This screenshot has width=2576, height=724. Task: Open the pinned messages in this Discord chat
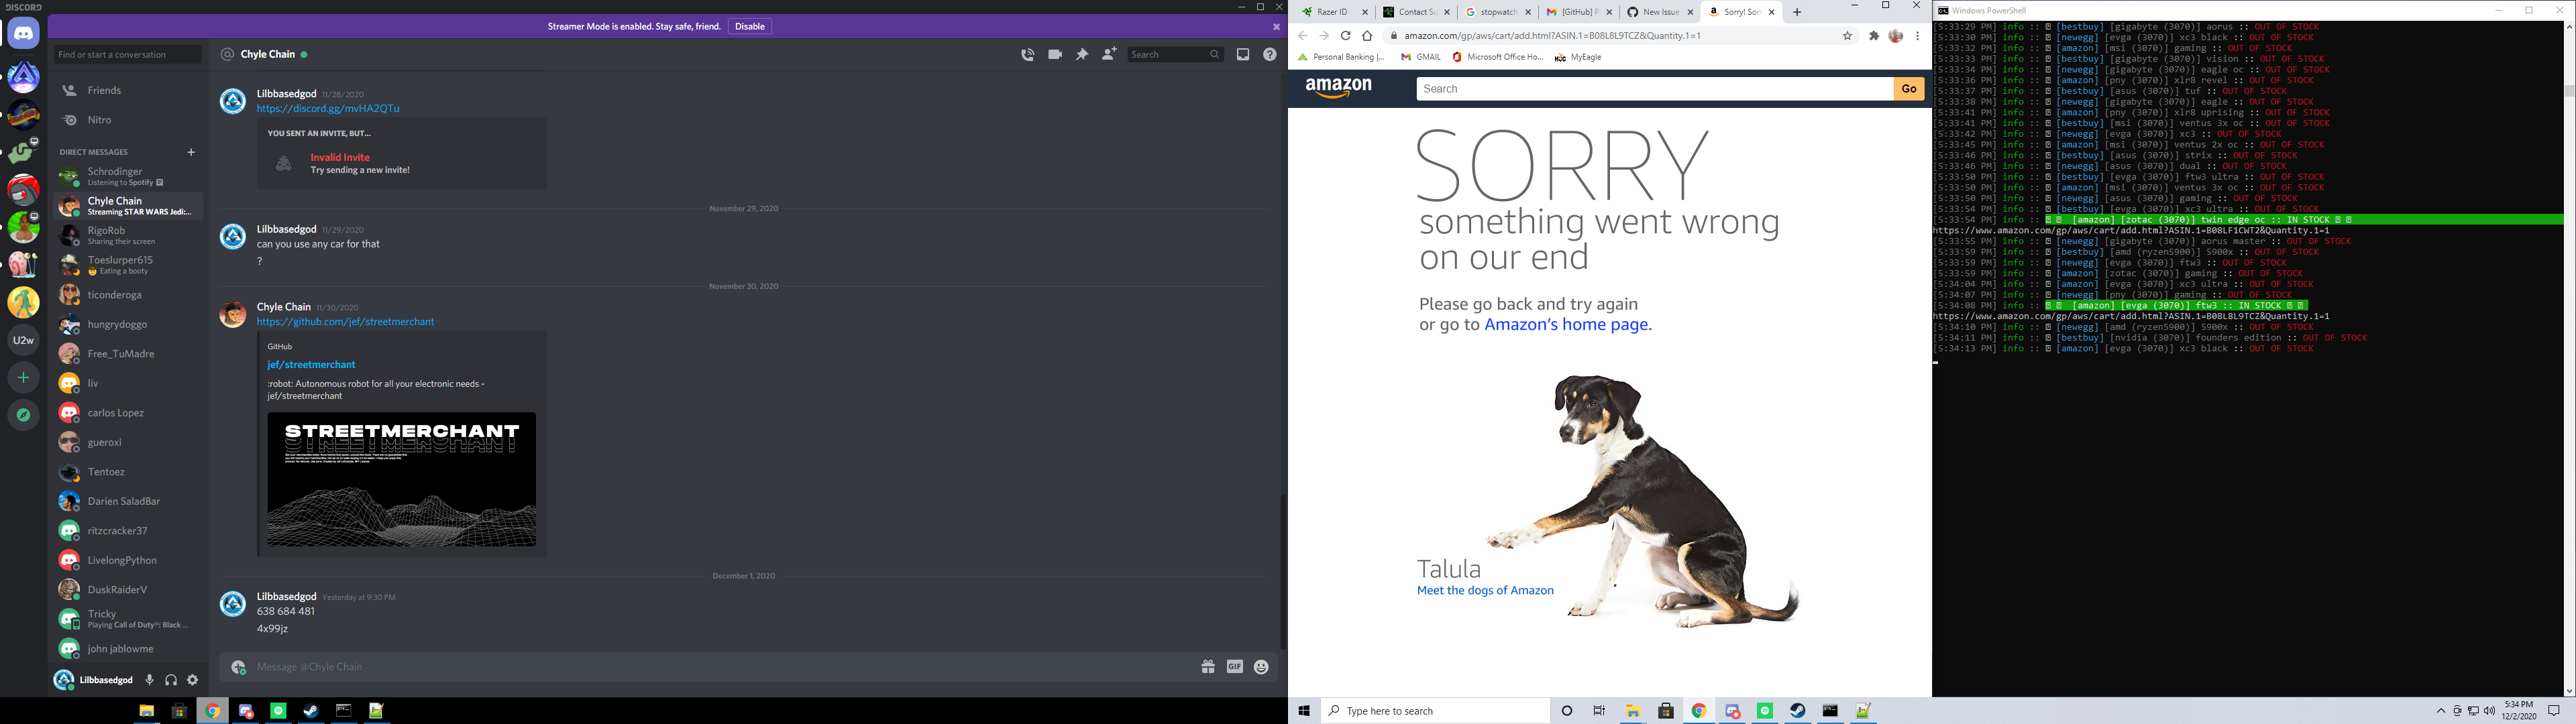(1081, 54)
